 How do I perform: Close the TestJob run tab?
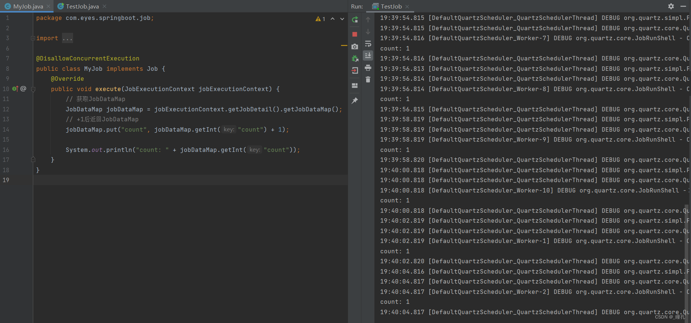pos(407,7)
